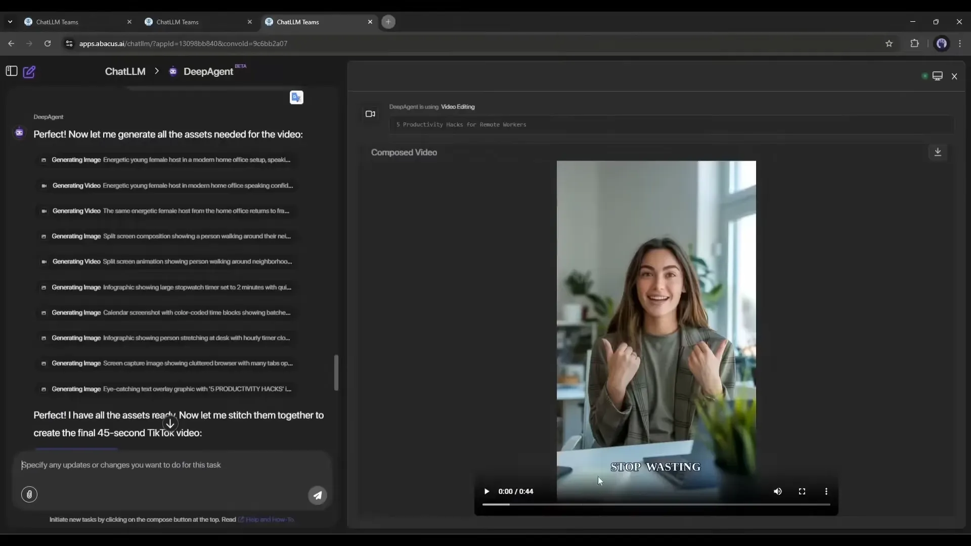
Task: Go forward in browser history
Action: click(x=29, y=43)
